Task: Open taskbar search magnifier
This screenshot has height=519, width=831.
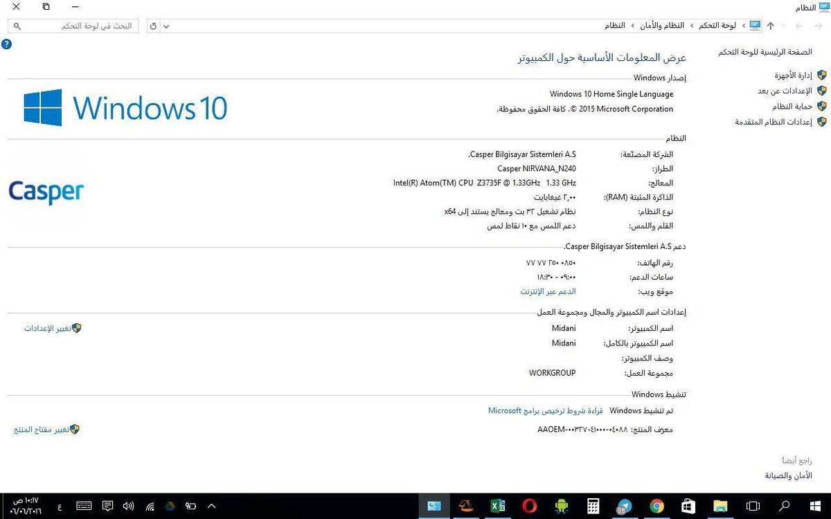Action: coord(785,506)
